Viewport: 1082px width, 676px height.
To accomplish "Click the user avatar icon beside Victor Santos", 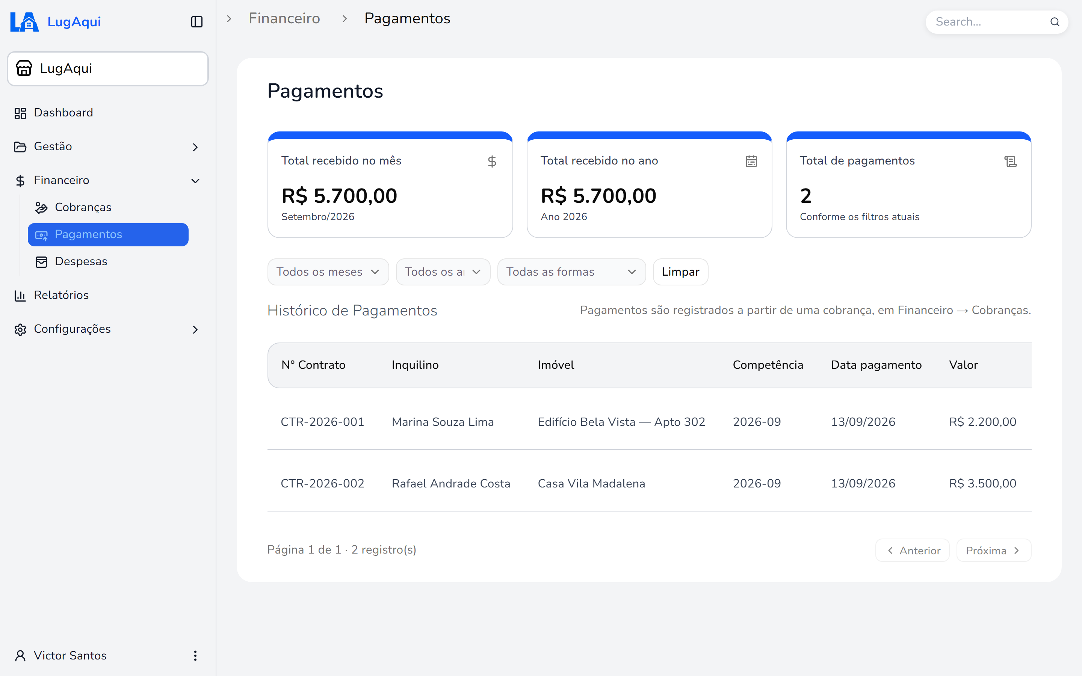I will pyautogui.click(x=20, y=656).
